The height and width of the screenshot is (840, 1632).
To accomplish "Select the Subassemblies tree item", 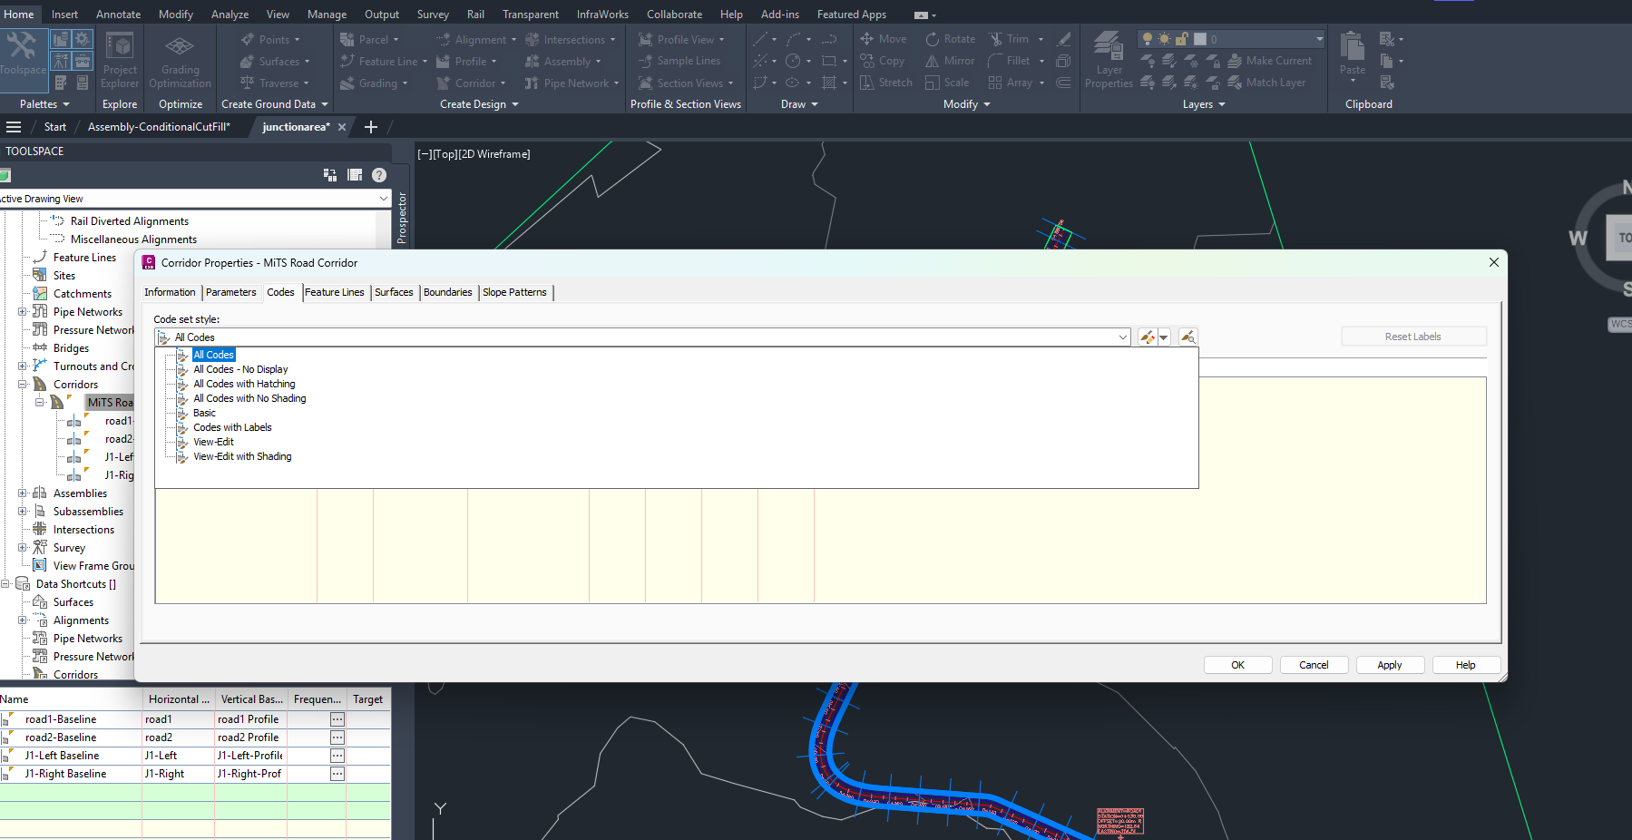I will coord(88,512).
